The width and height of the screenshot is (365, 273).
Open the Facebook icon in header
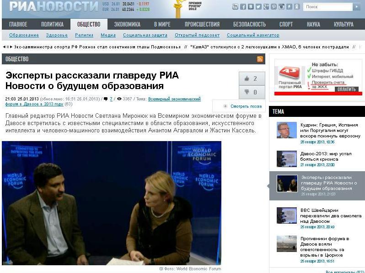(243, 6)
